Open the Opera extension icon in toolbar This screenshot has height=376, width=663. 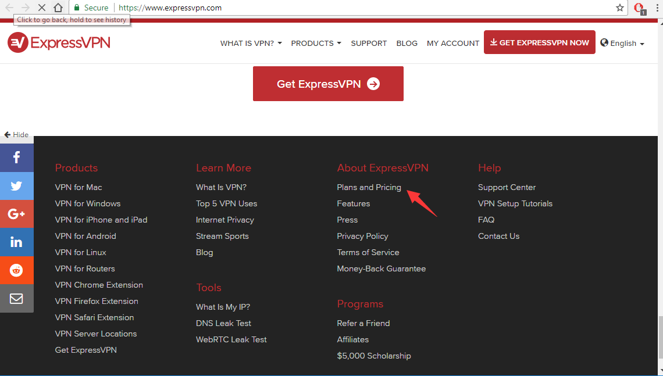[639, 8]
